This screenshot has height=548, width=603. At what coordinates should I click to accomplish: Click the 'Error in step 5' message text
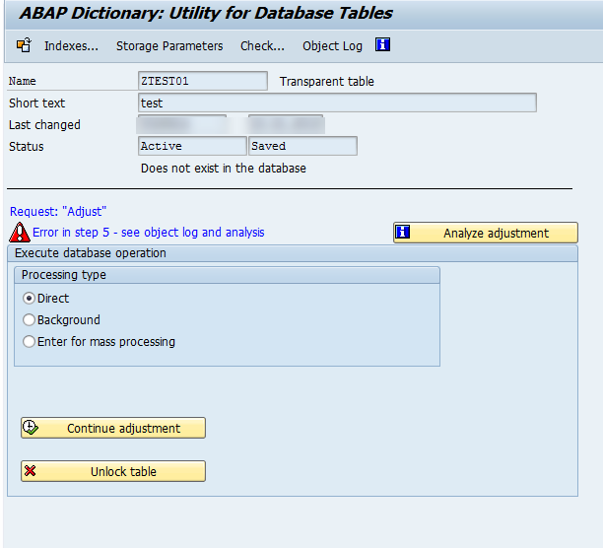(149, 233)
